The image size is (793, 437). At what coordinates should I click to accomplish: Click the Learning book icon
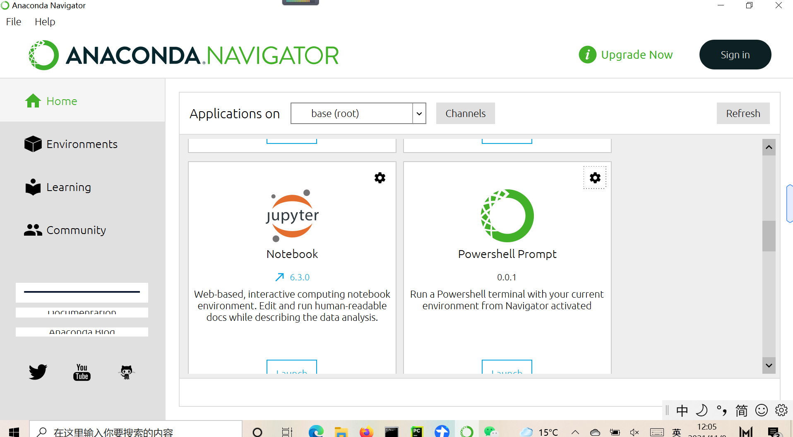[33, 187]
